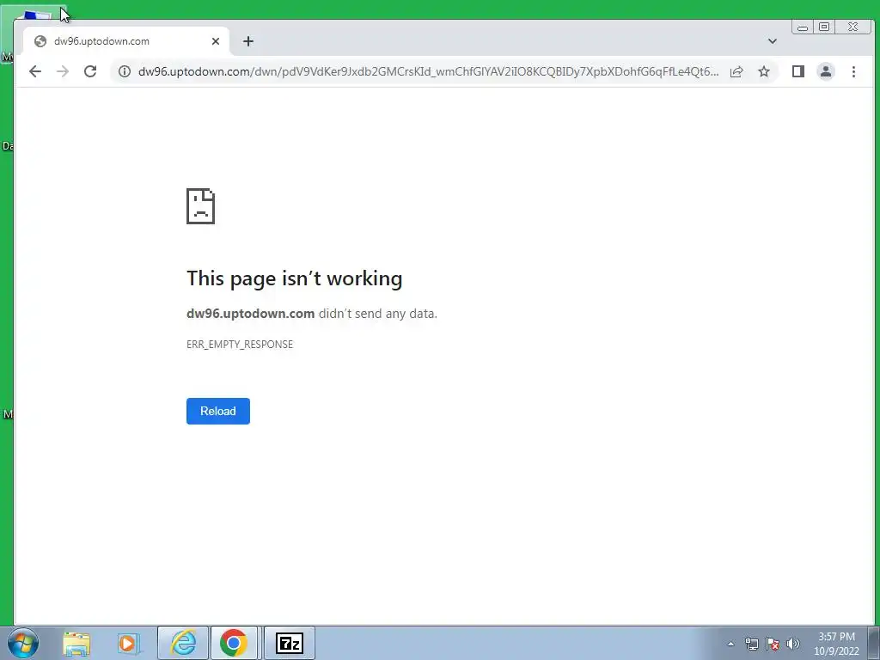Open 7-Zip from the taskbar
The width and height of the screenshot is (880, 660).
point(290,643)
